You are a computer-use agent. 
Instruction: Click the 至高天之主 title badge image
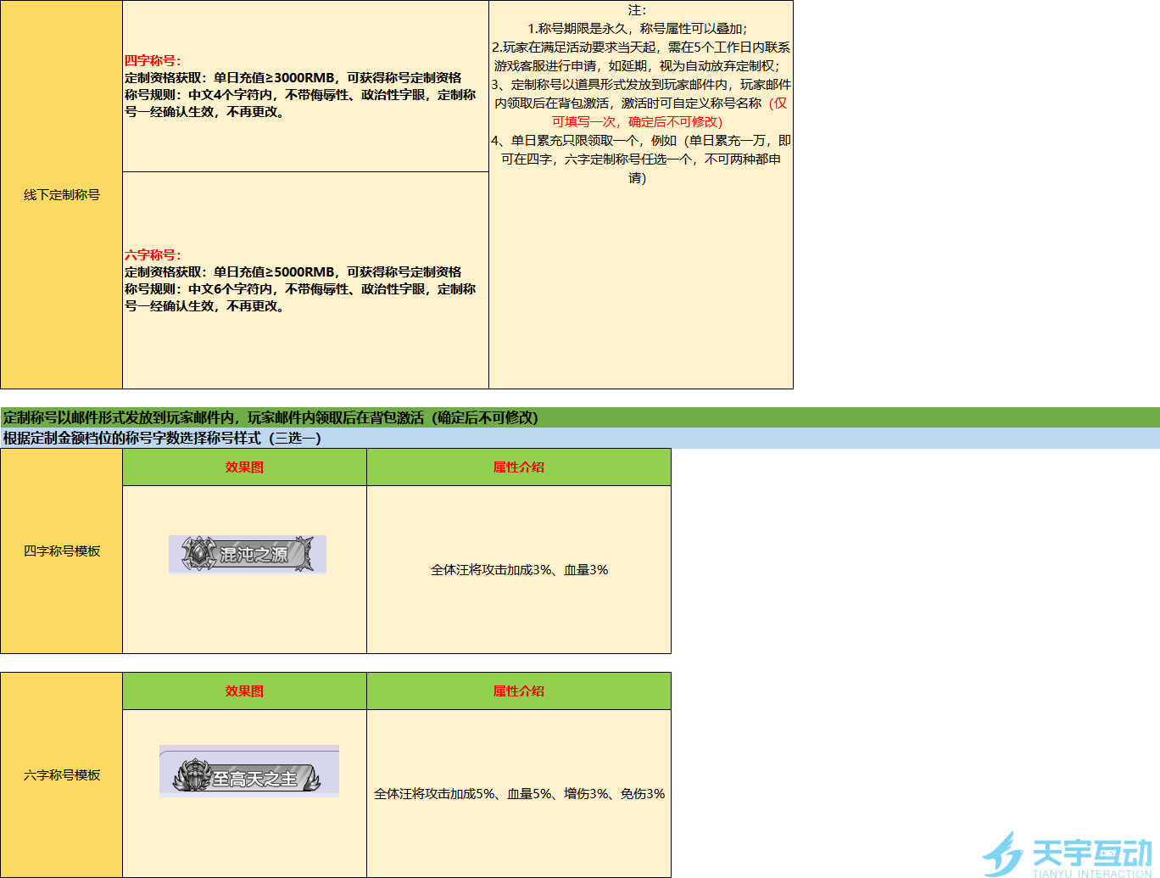coord(249,771)
